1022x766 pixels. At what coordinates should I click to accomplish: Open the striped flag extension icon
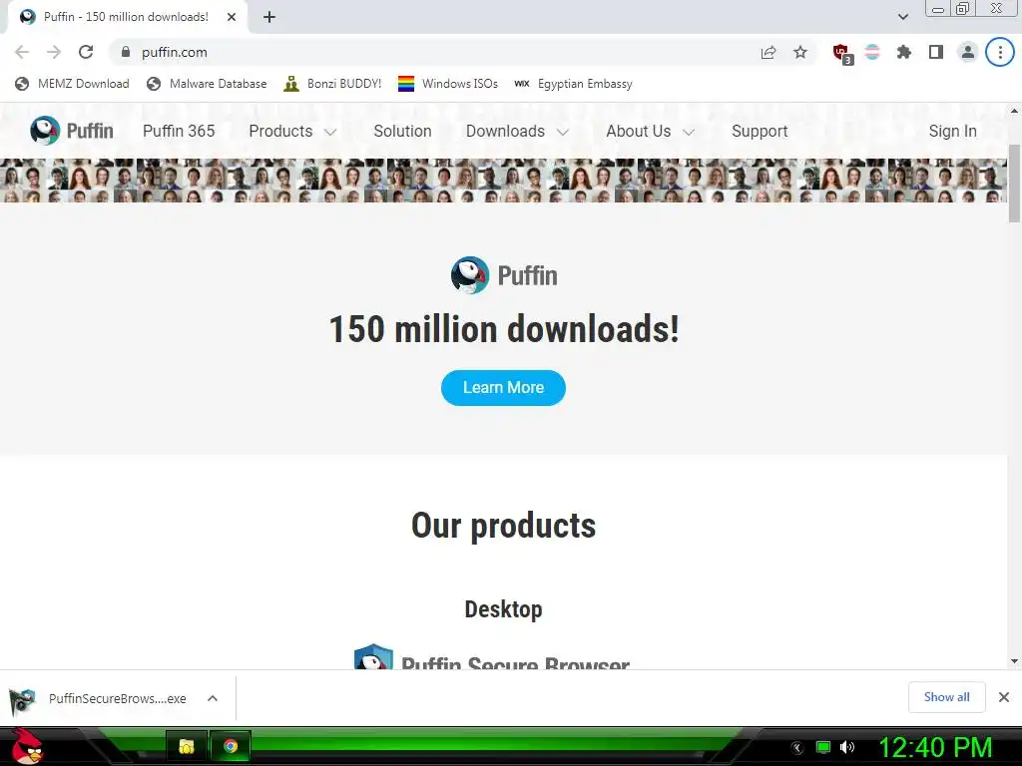(872, 52)
